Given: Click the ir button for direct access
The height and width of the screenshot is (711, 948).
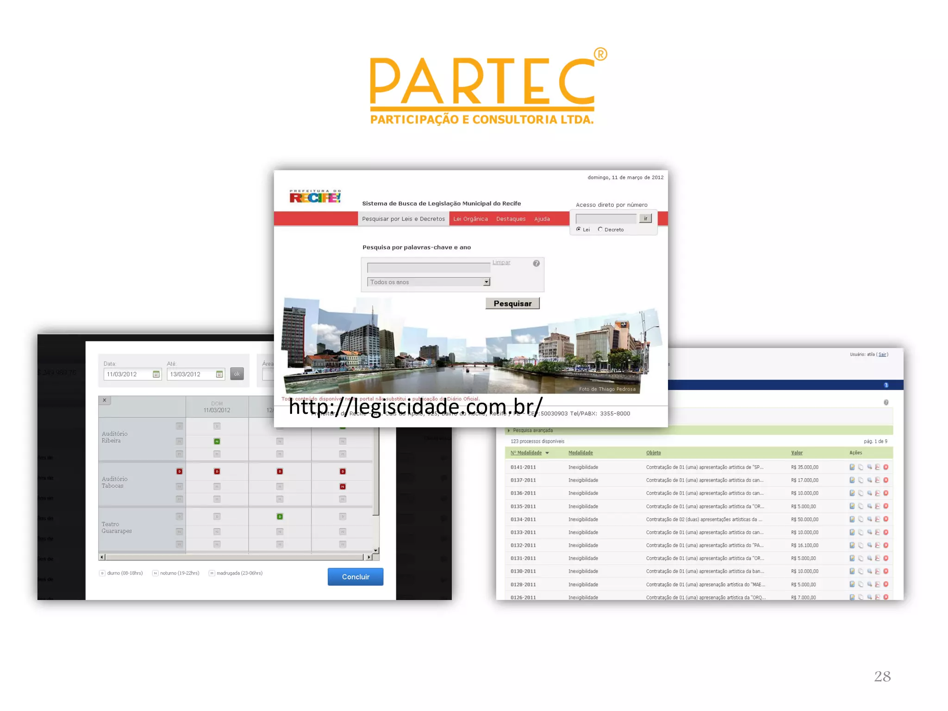Looking at the screenshot, I should (x=645, y=218).
